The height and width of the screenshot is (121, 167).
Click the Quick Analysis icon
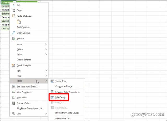(13, 65)
